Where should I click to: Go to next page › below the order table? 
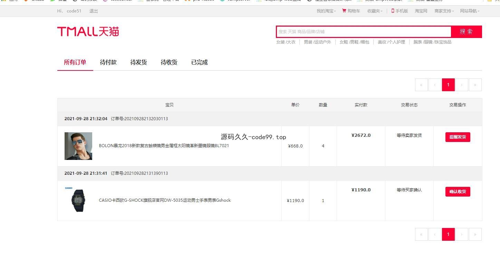click(462, 234)
